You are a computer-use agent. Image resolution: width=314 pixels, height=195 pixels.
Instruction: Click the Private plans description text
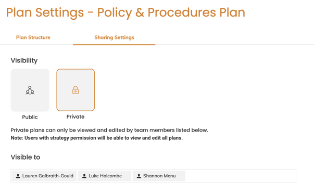point(109,130)
